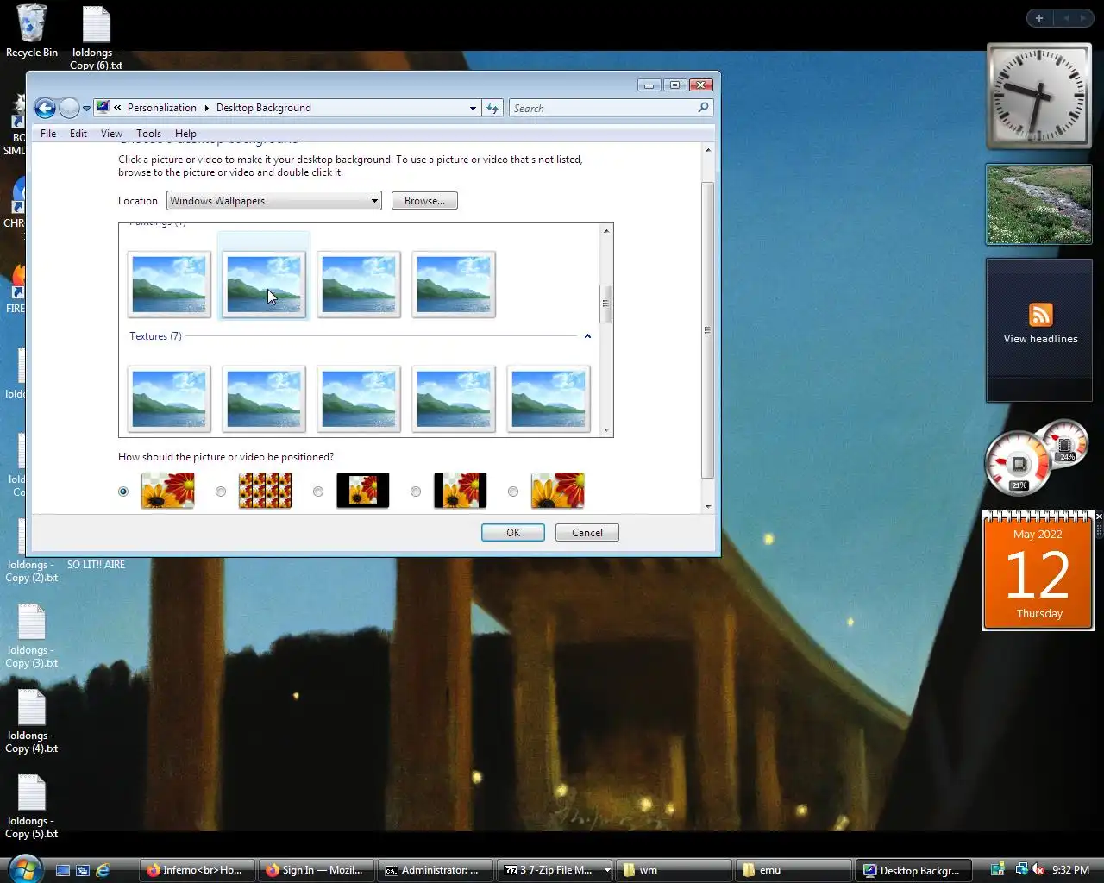Expand the breadcrumb double-chevron in address bar
This screenshot has height=883, width=1104.
[x=117, y=108]
